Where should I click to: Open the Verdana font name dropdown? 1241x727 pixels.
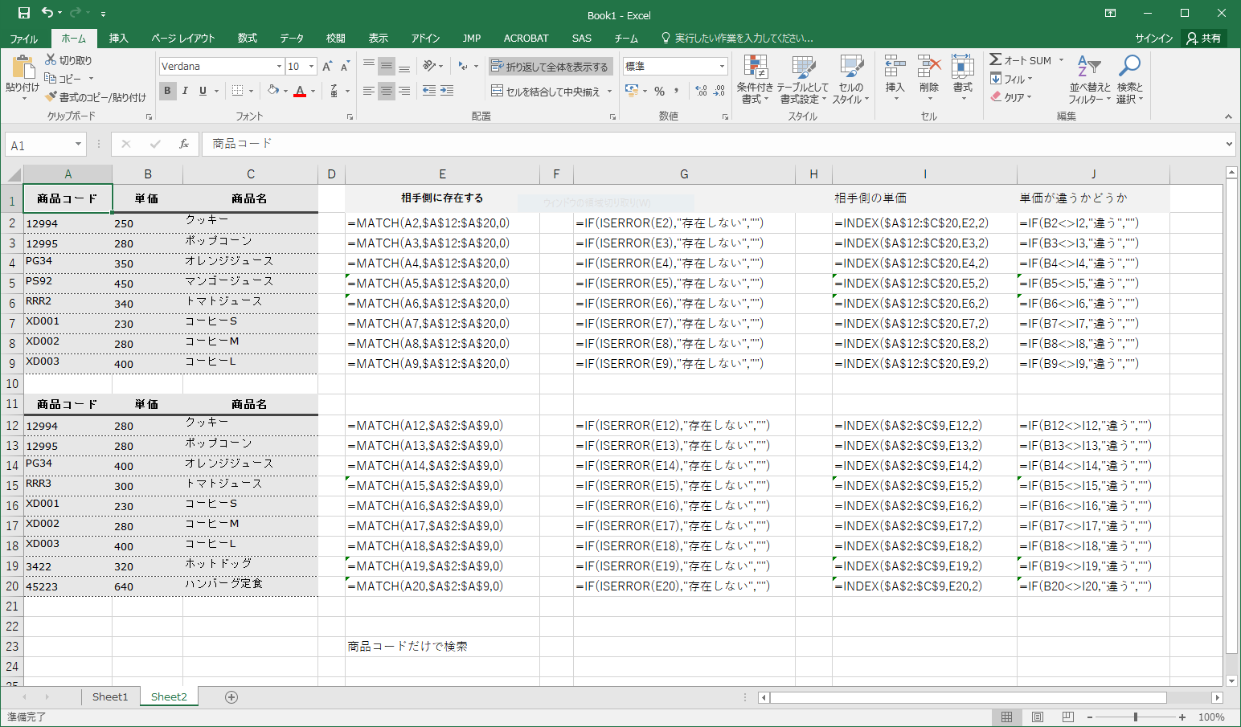(x=279, y=67)
